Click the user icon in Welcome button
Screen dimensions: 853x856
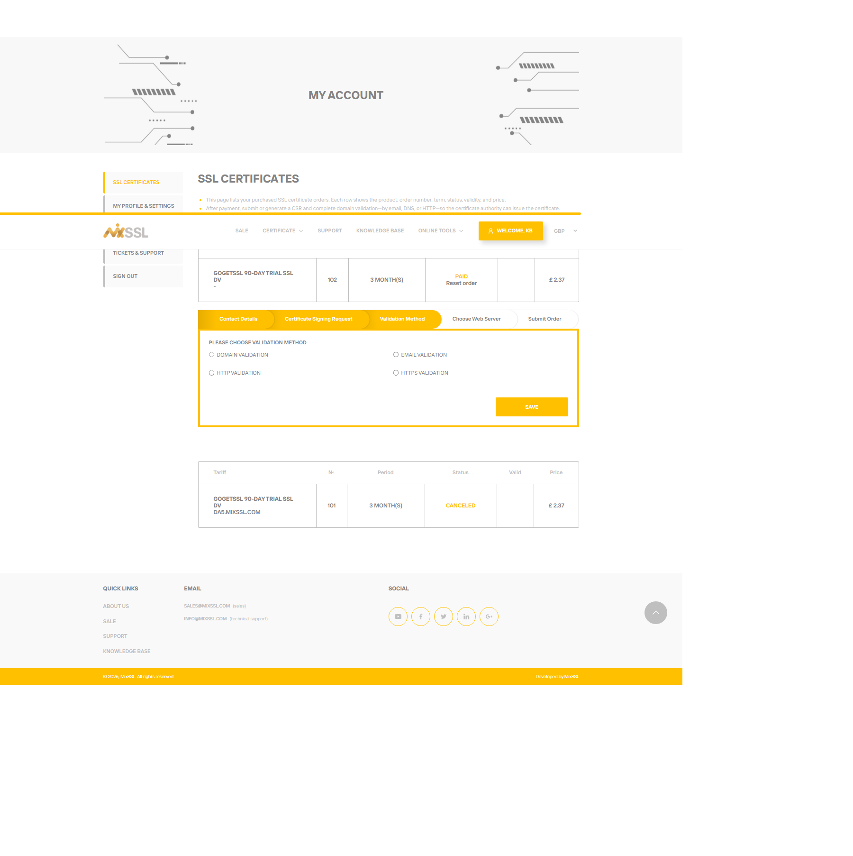(491, 231)
